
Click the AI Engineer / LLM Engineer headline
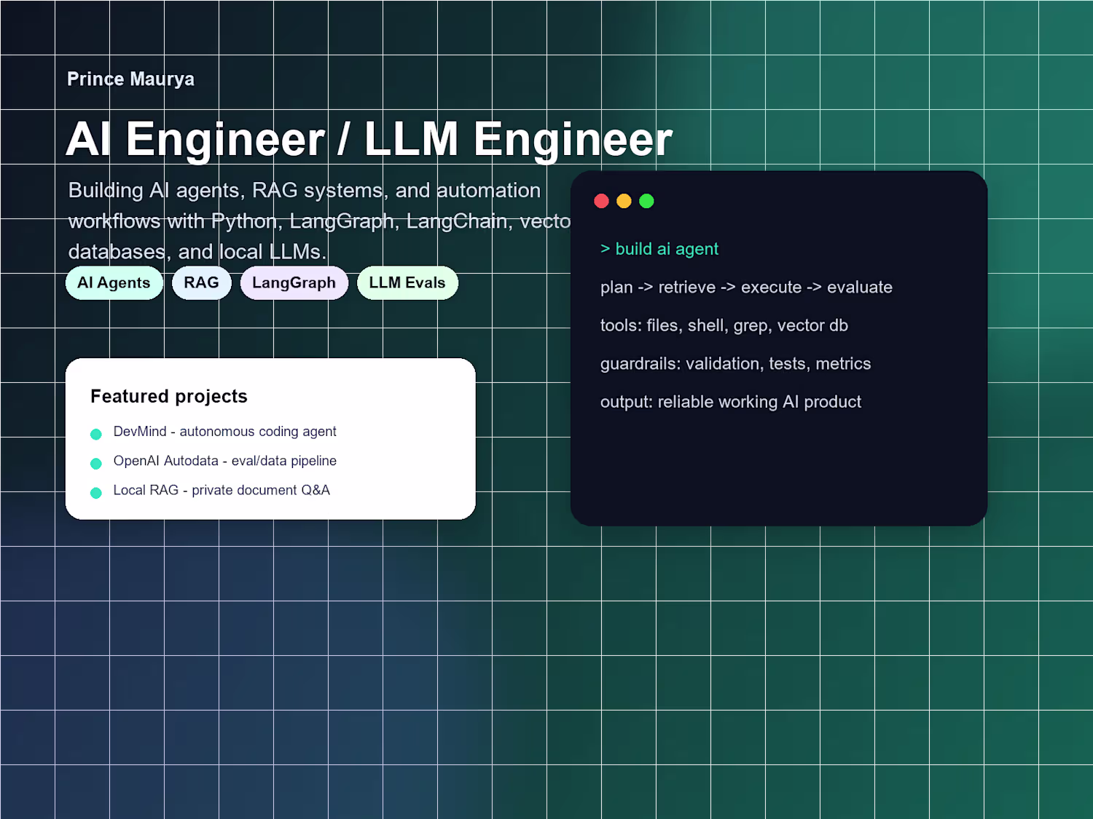click(369, 139)
